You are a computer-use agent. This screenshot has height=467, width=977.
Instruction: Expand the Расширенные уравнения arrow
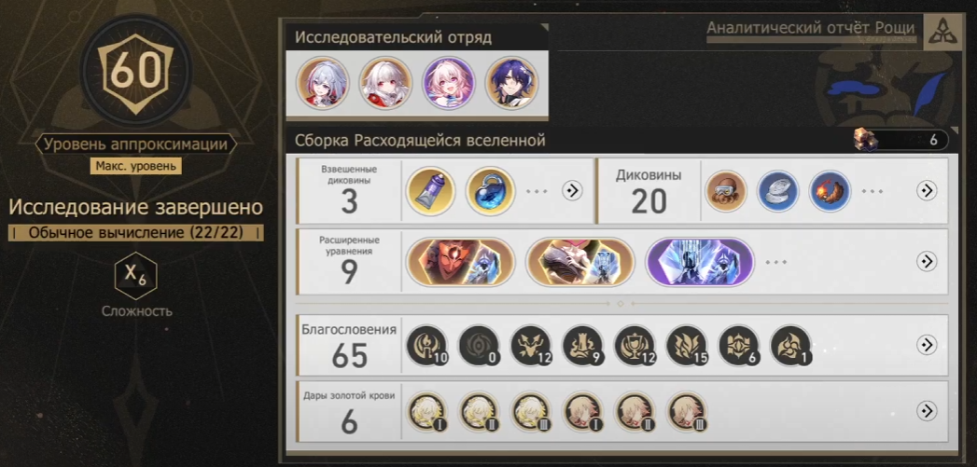pyautogui.click(x=928, y=262)
